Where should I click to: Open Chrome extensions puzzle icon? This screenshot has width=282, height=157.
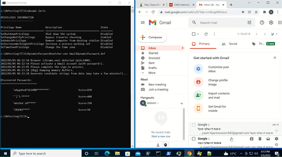coord(264,12)
